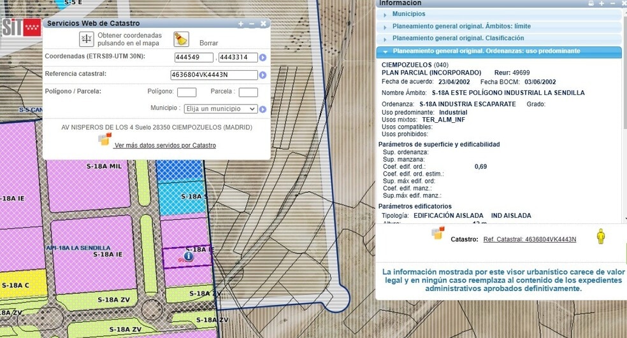This screenshot has height=338, width=627.
Task: Expand the Municipios section
Action: [x=499, y=14]
